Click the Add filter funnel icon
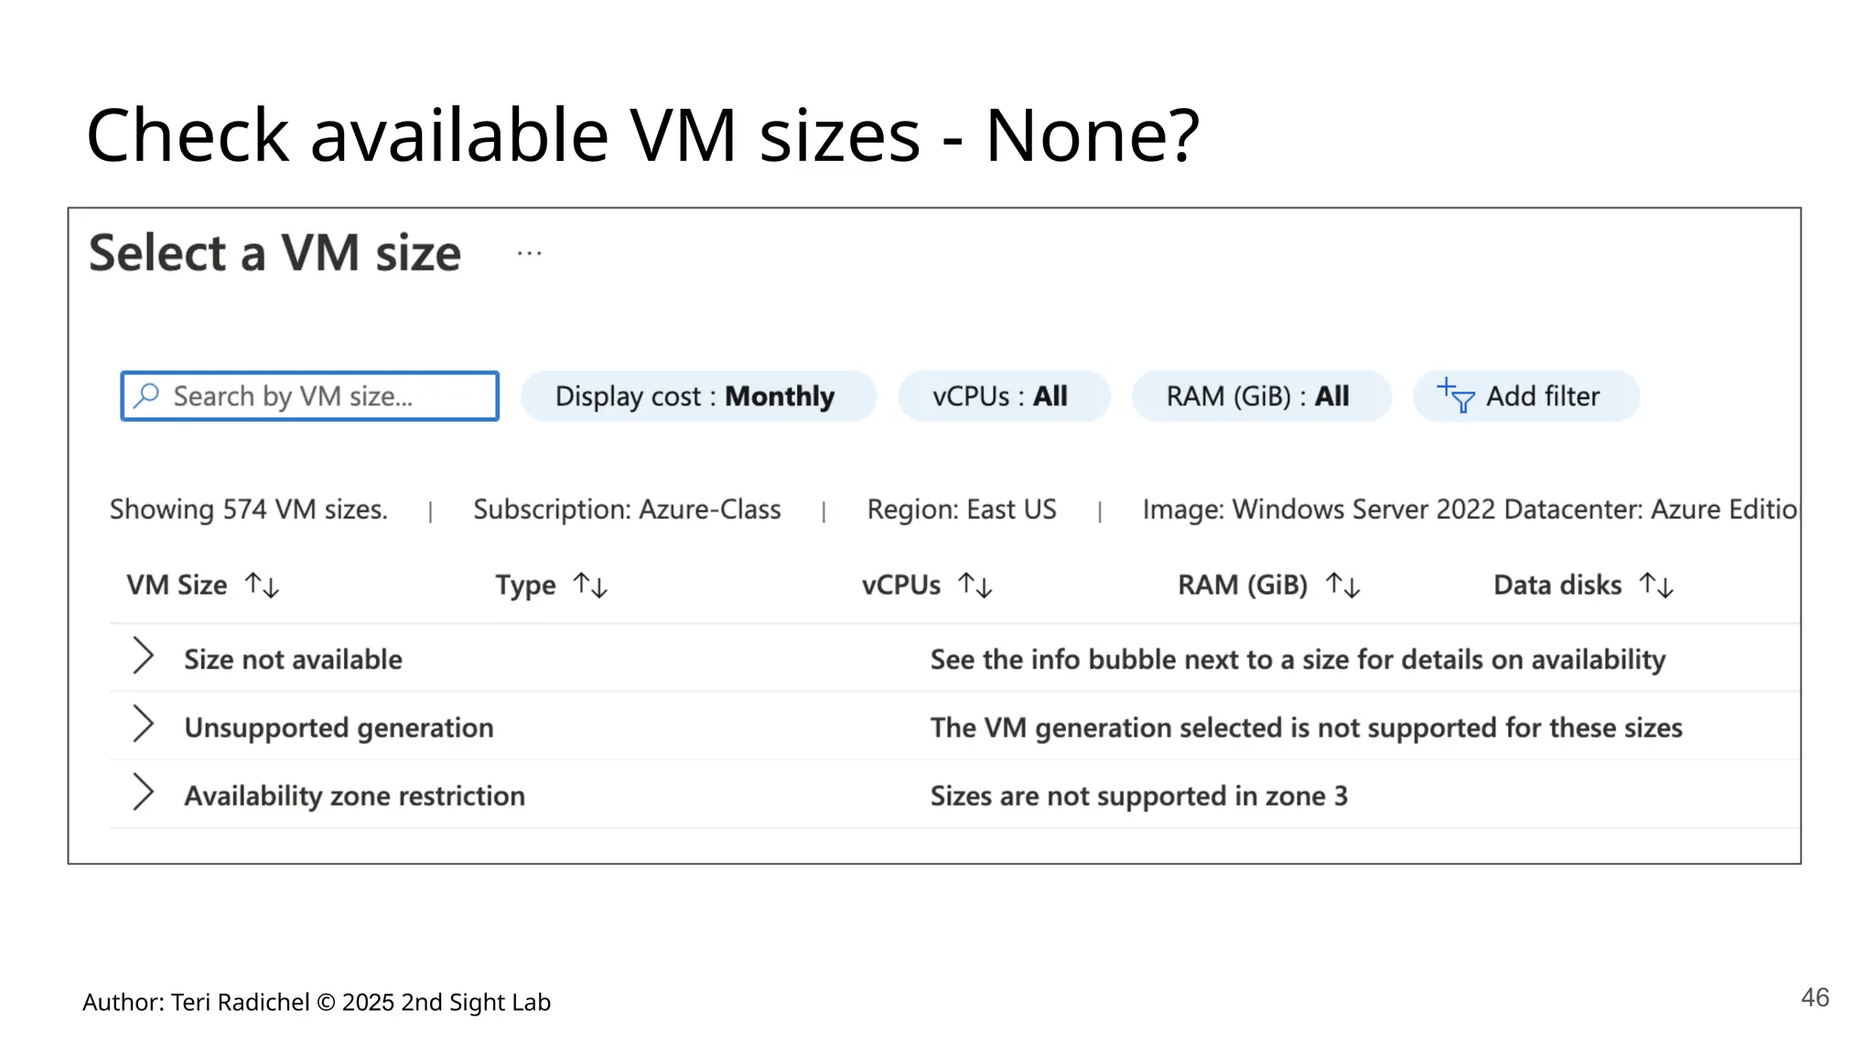The width and height of the screenshot is (1874, 1054). point(1455,396)
